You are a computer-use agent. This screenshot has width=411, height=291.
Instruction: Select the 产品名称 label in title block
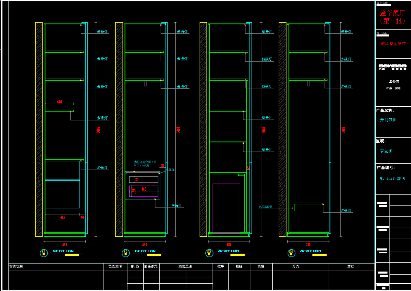(385, 111)
